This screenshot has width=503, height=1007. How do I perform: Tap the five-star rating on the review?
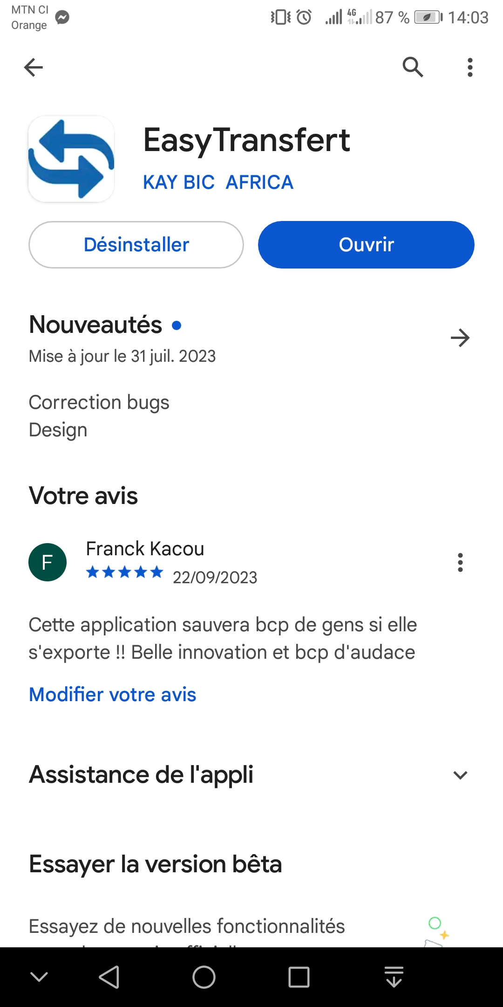point(125,572)
